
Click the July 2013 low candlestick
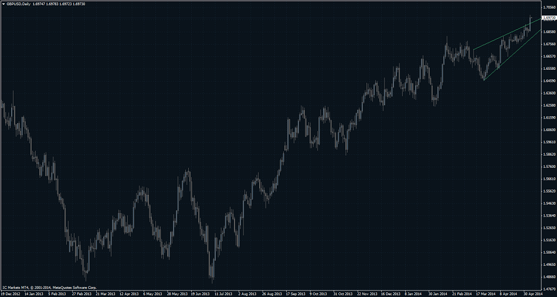212,271
